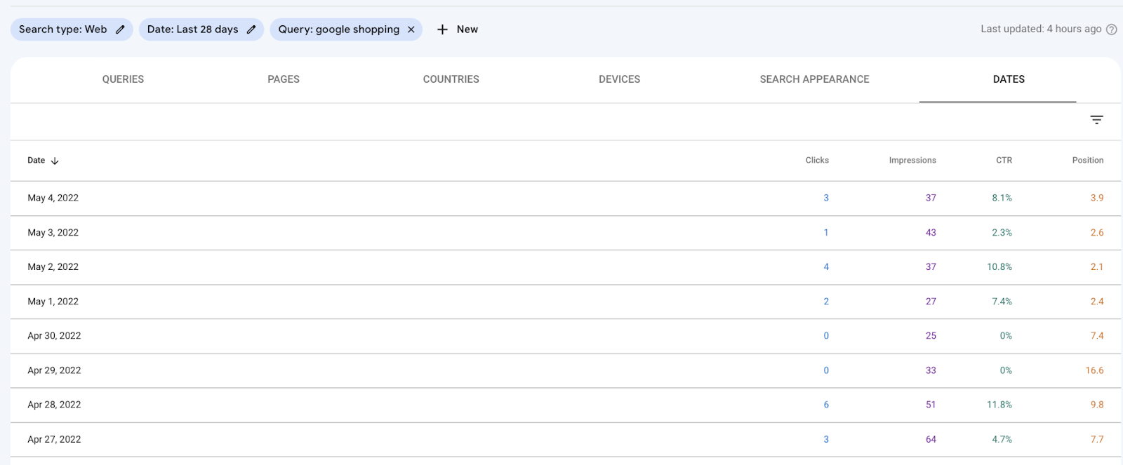
Task: Select the May 2, 2022 row
Action: 566,267
